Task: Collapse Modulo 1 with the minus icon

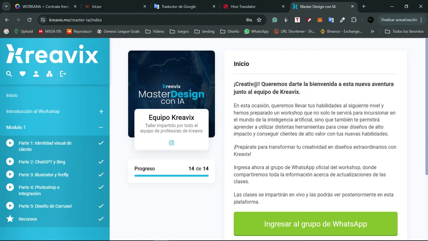Action: (x=101, y=128)
